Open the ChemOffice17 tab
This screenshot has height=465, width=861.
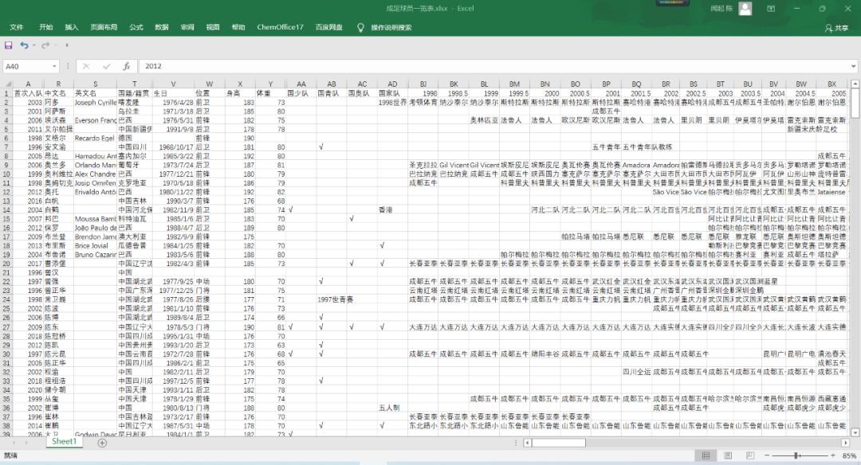tap(280, 27)
